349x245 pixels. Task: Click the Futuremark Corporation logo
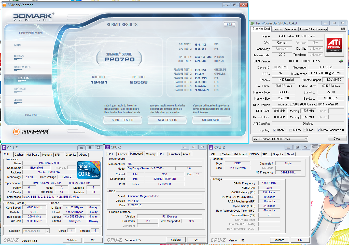31,132
